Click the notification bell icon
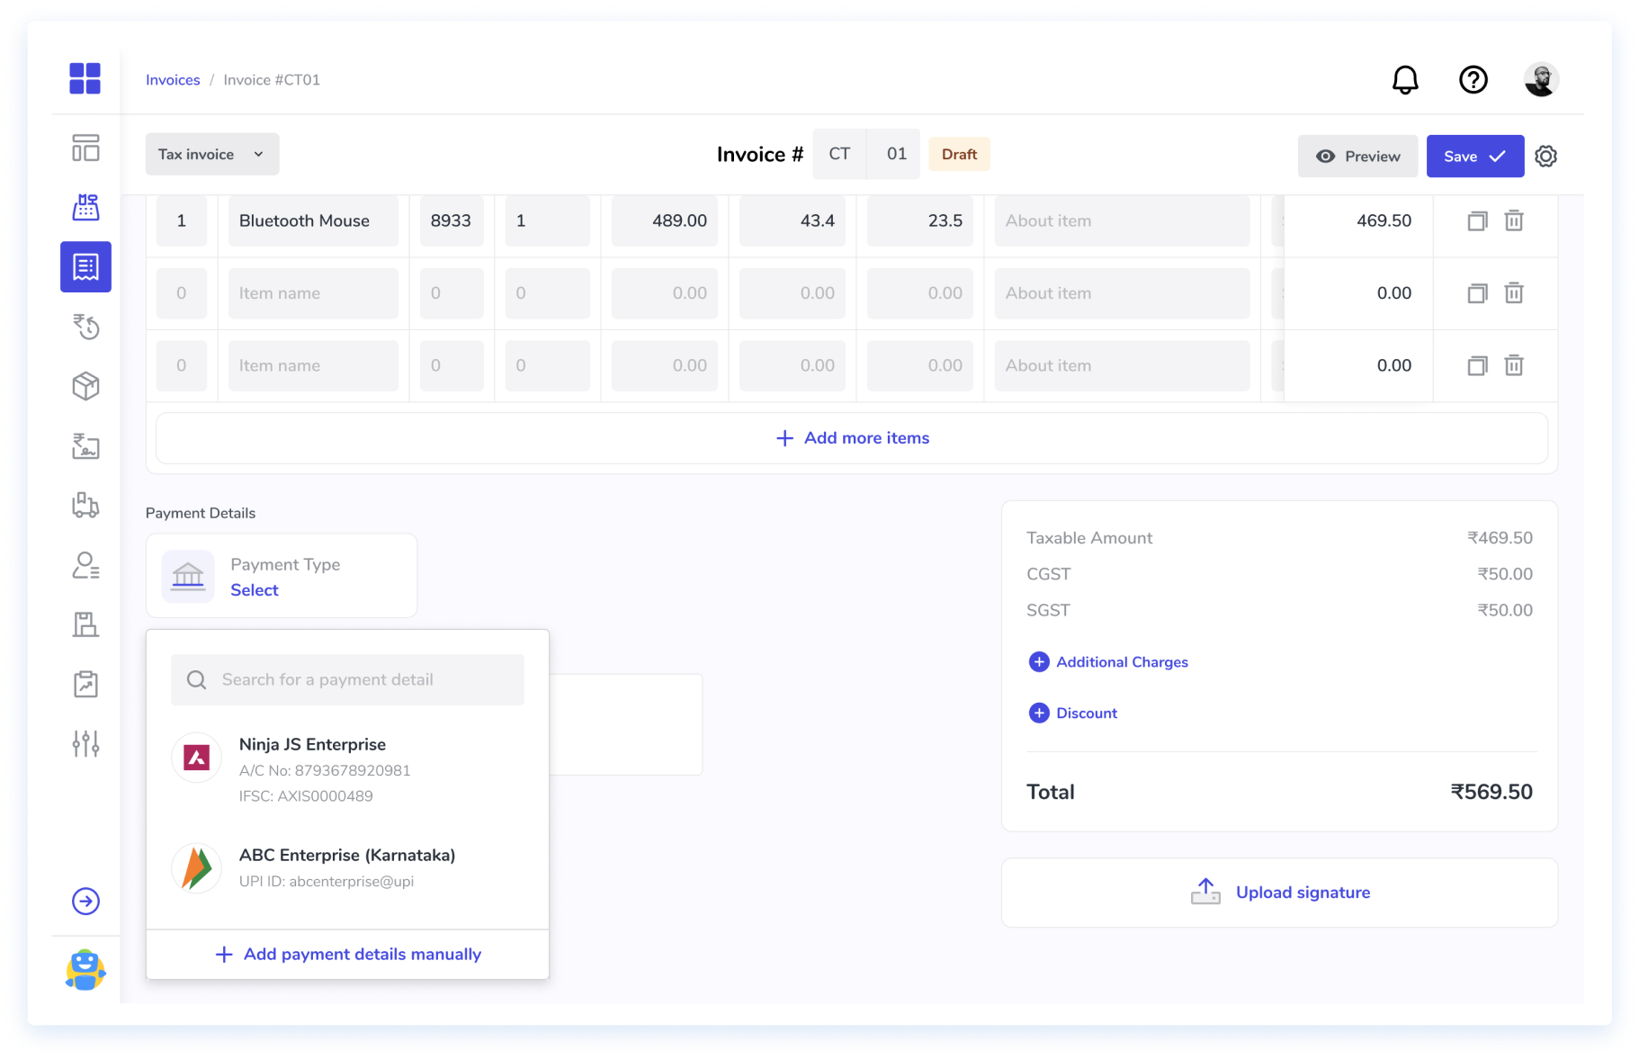 pos(1404,80)
